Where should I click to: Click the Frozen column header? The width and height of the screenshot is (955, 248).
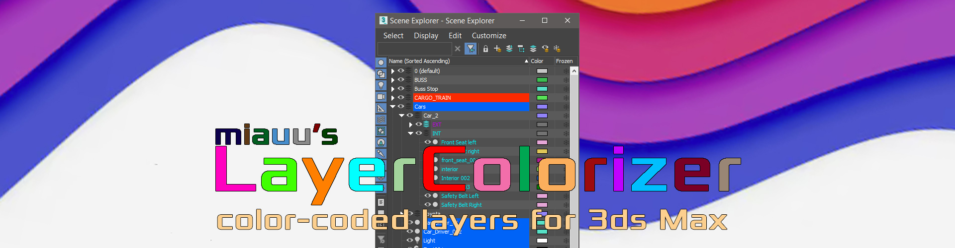[x=564, y=61]
